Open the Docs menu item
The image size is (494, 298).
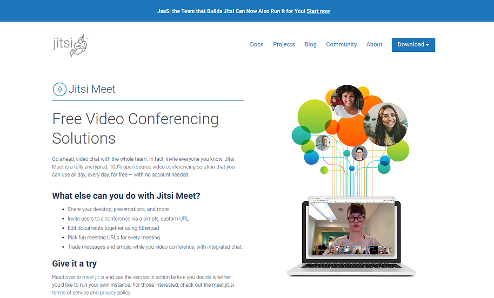(257, 45)
